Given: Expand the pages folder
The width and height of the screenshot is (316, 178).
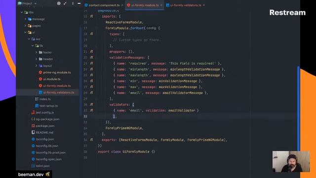Looking at the screenshot, I should pos(25,26).
